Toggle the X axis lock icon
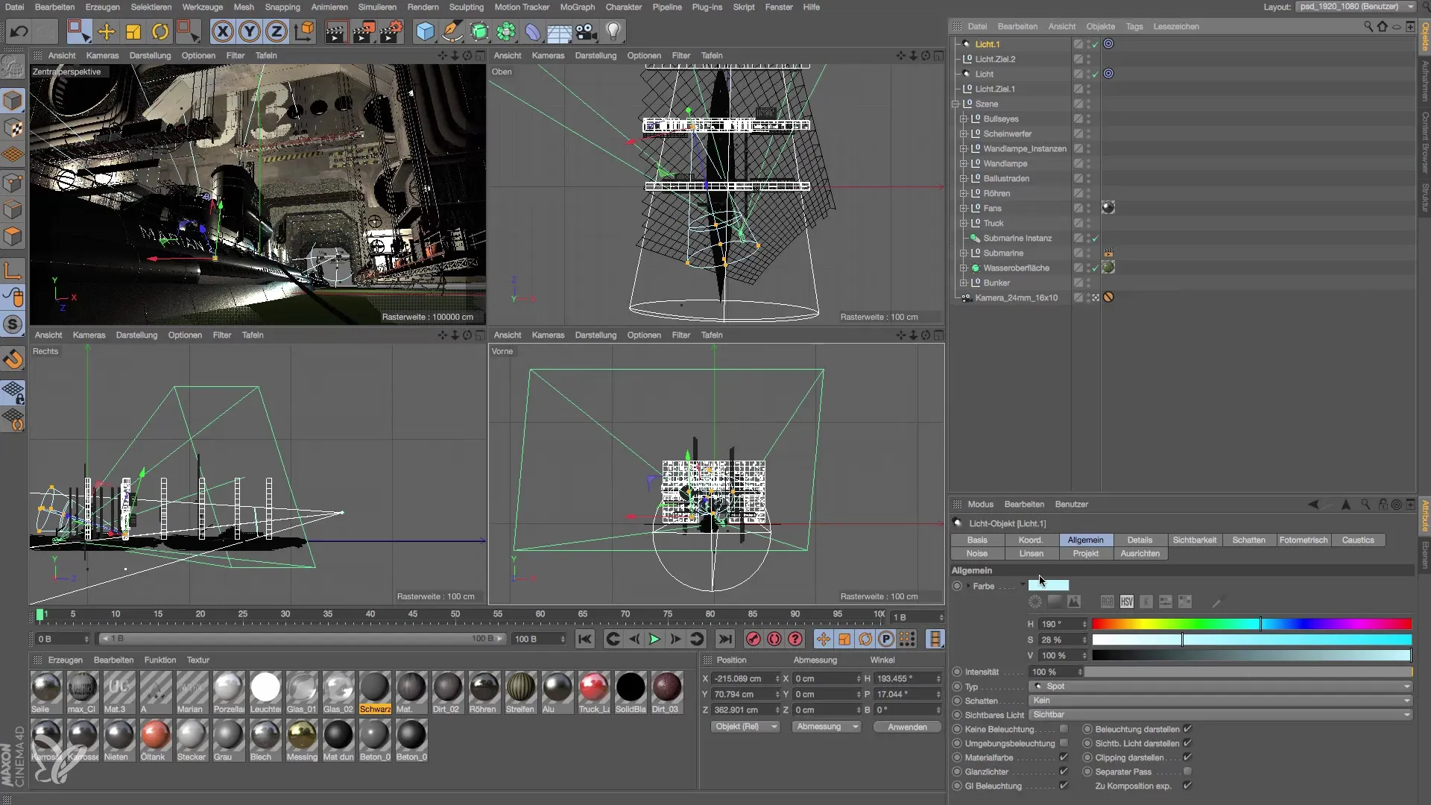Image resolution: width=1431 pixels, height=805 pixels. click(x=222, y=31)
